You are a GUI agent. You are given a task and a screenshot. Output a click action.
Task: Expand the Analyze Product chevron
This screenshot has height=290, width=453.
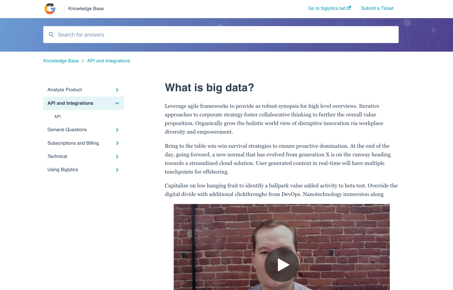[x=117, y=90]
